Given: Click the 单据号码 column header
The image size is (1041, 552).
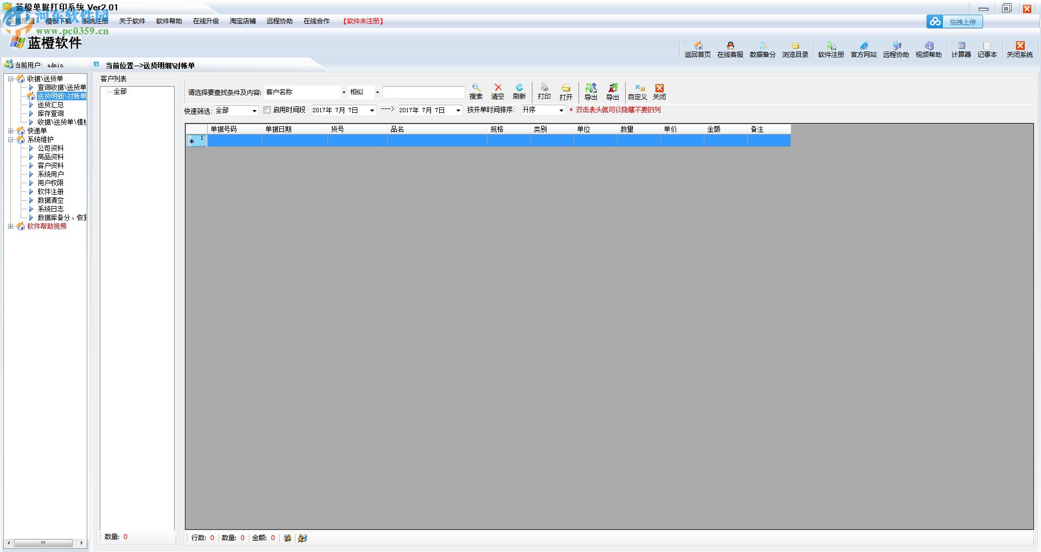Looking at the screenshot, I should [x=234, y=129].
